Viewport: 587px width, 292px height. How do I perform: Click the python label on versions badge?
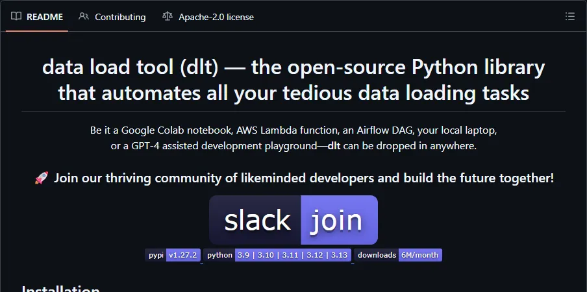219,255
